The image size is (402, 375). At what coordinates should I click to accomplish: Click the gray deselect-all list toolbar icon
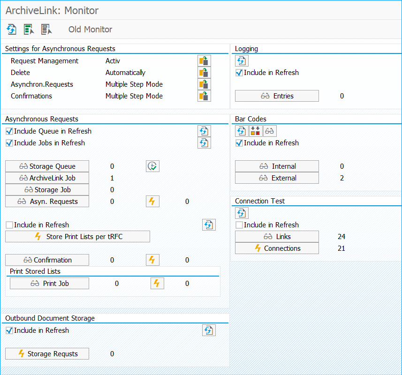[46, 29]
